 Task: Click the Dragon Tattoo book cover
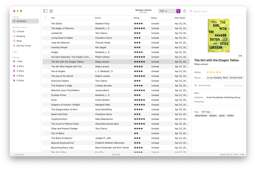(x=219, y=36)
